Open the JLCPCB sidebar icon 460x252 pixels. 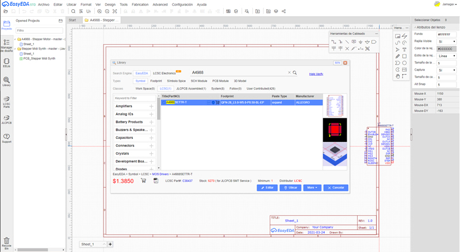point(6,119)
